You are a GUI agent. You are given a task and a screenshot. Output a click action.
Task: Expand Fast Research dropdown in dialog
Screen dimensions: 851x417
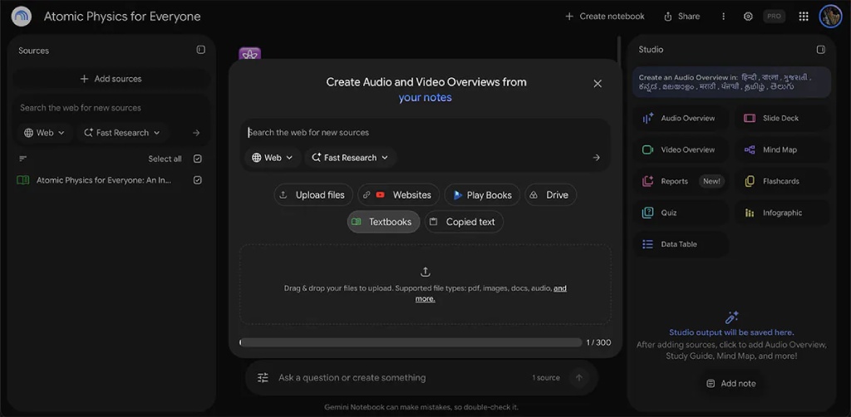350,158
